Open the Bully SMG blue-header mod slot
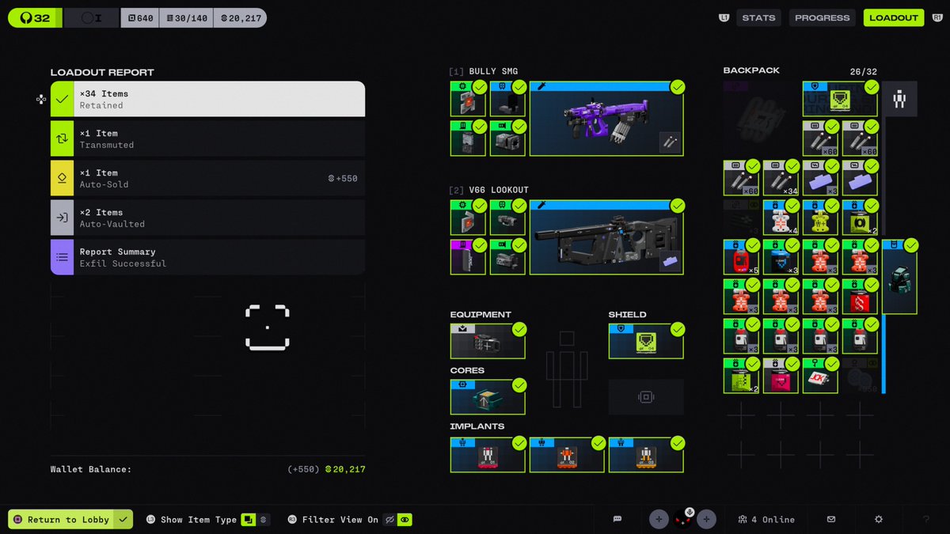950x534 pixels. click(x=507, y=98)
